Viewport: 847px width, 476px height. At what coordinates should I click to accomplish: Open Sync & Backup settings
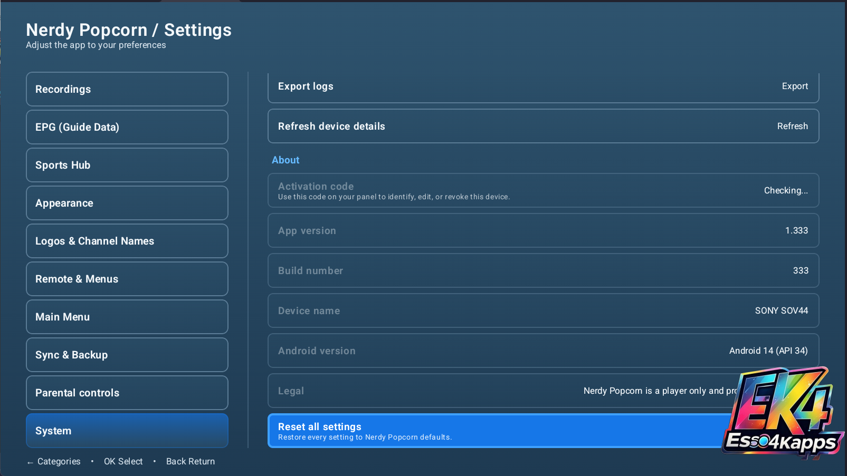[127, 355]
